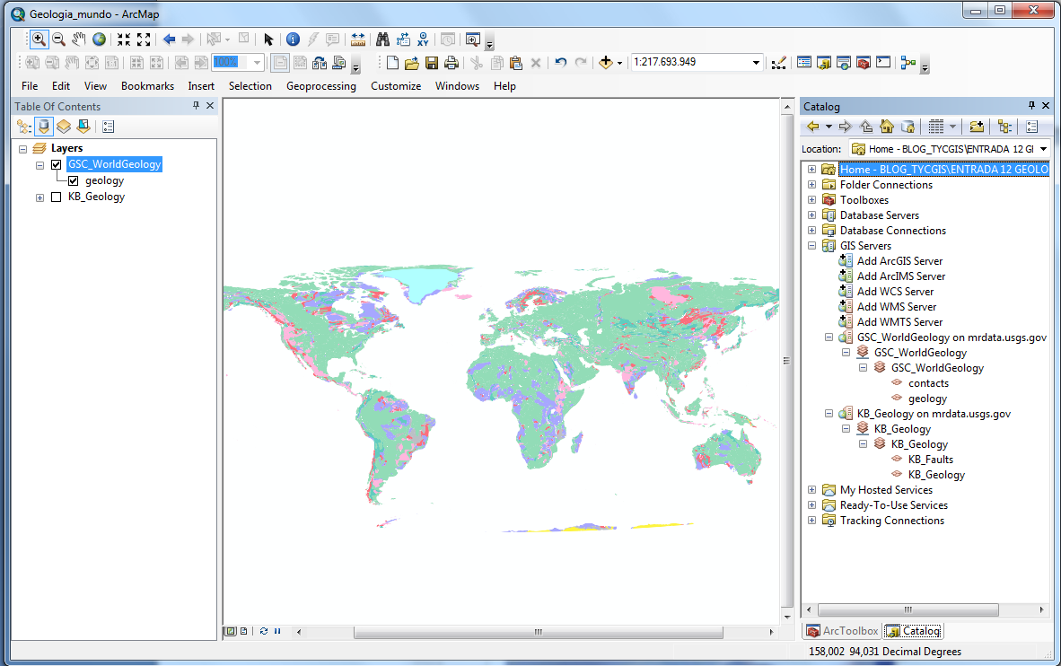Open the Customize menu
1061x666 pixels.
pos(396,86)
